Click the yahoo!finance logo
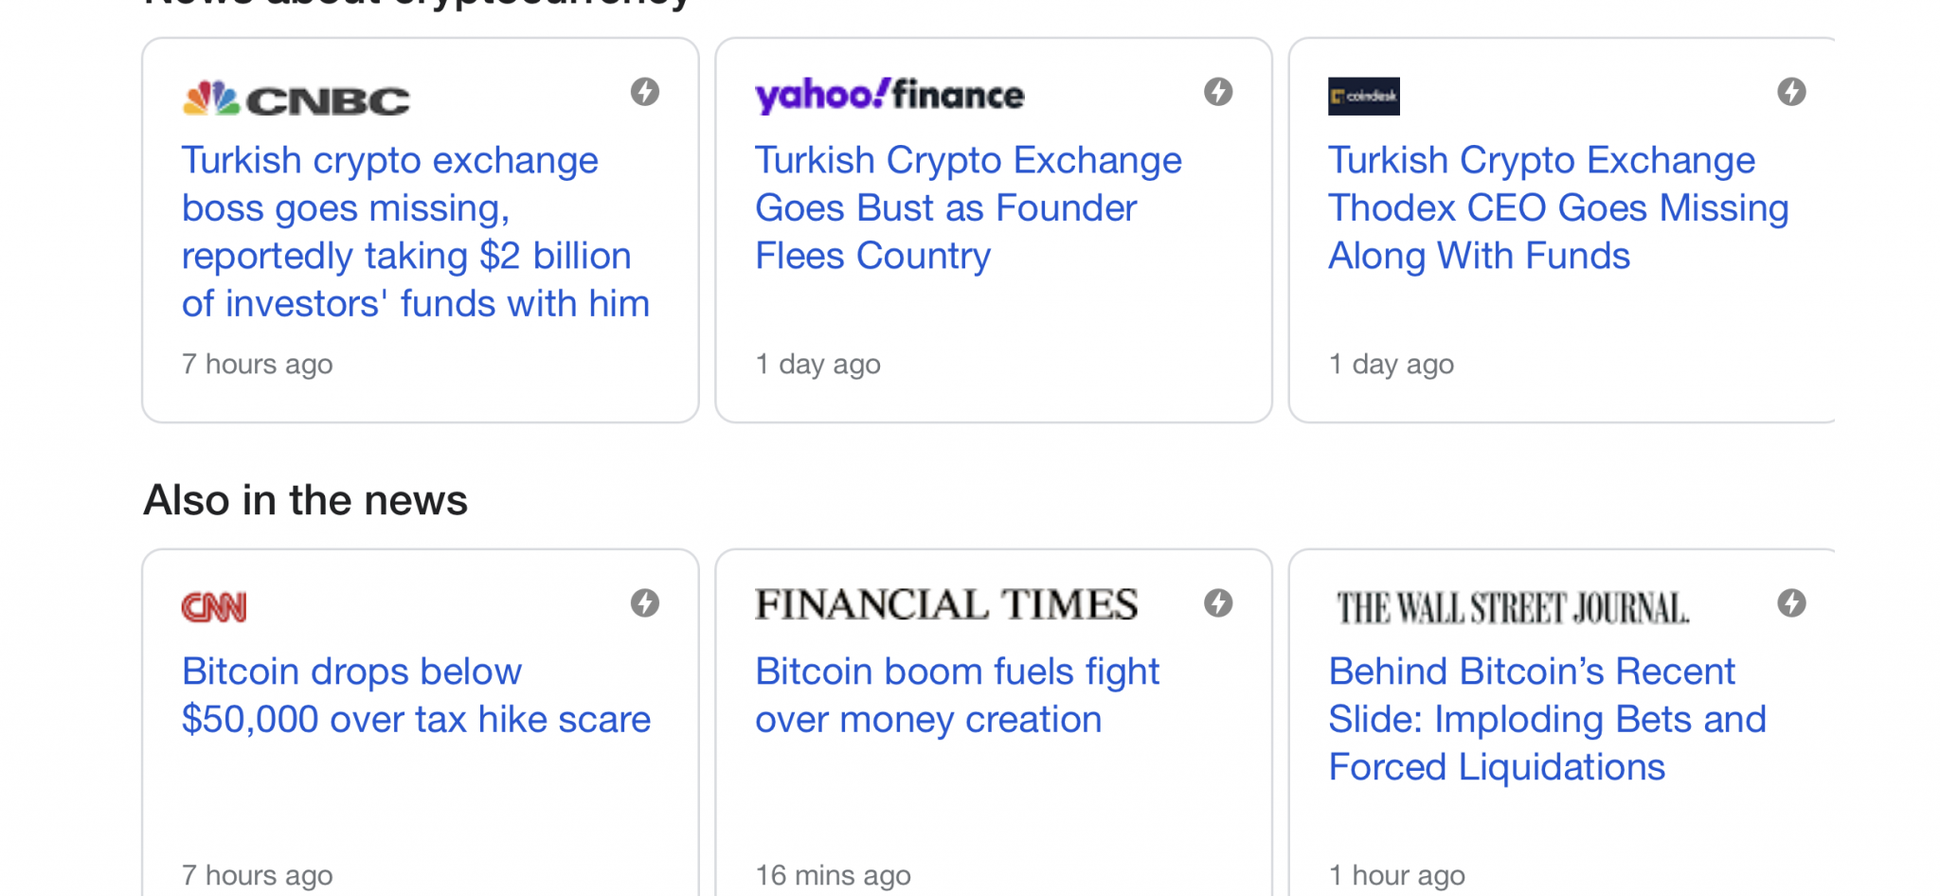This screenshot has height=896, width=1940. [x=889, y=96]
